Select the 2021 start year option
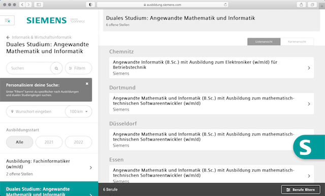This screenshot has width=325, height=196. tap(49, 142)
